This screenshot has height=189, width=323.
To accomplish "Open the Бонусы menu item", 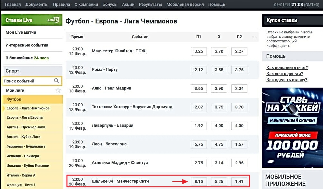I will click(x=110, y=4).
